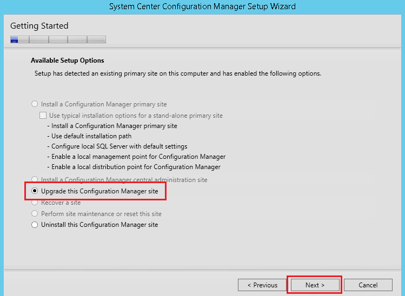Click the Setup has detected description text
The height and width of the screenshot is (296, 405).
coord(178,73)
